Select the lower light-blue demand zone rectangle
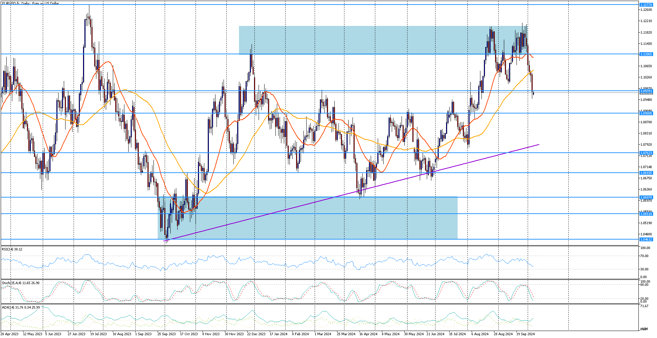 click(x=308, y=218)
